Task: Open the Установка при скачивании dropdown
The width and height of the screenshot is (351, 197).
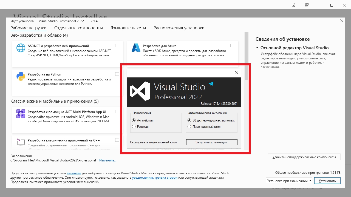Action: pyautogui.click(x=289, y=181)
